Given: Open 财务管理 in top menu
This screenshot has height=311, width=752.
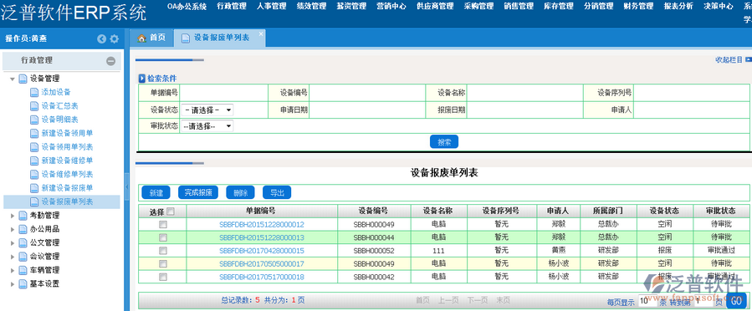Looking at the screenshot, I should [x=638, y=6].
